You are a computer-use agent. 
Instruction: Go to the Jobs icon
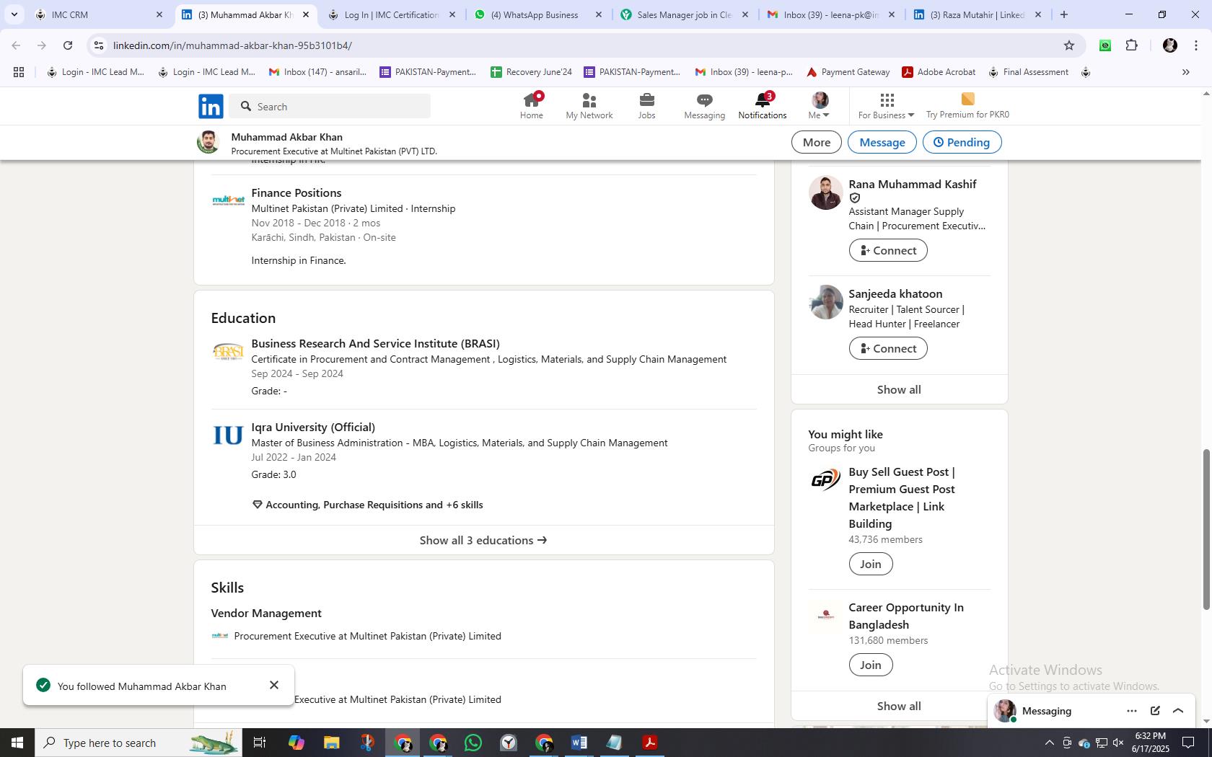click(646, 106)
